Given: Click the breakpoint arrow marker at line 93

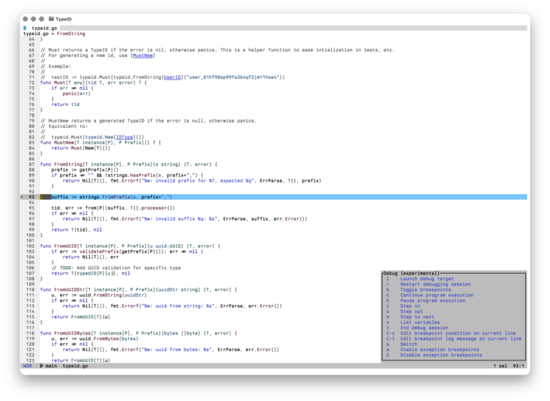Looking at the screenshot, I should [x=22, y=197].
